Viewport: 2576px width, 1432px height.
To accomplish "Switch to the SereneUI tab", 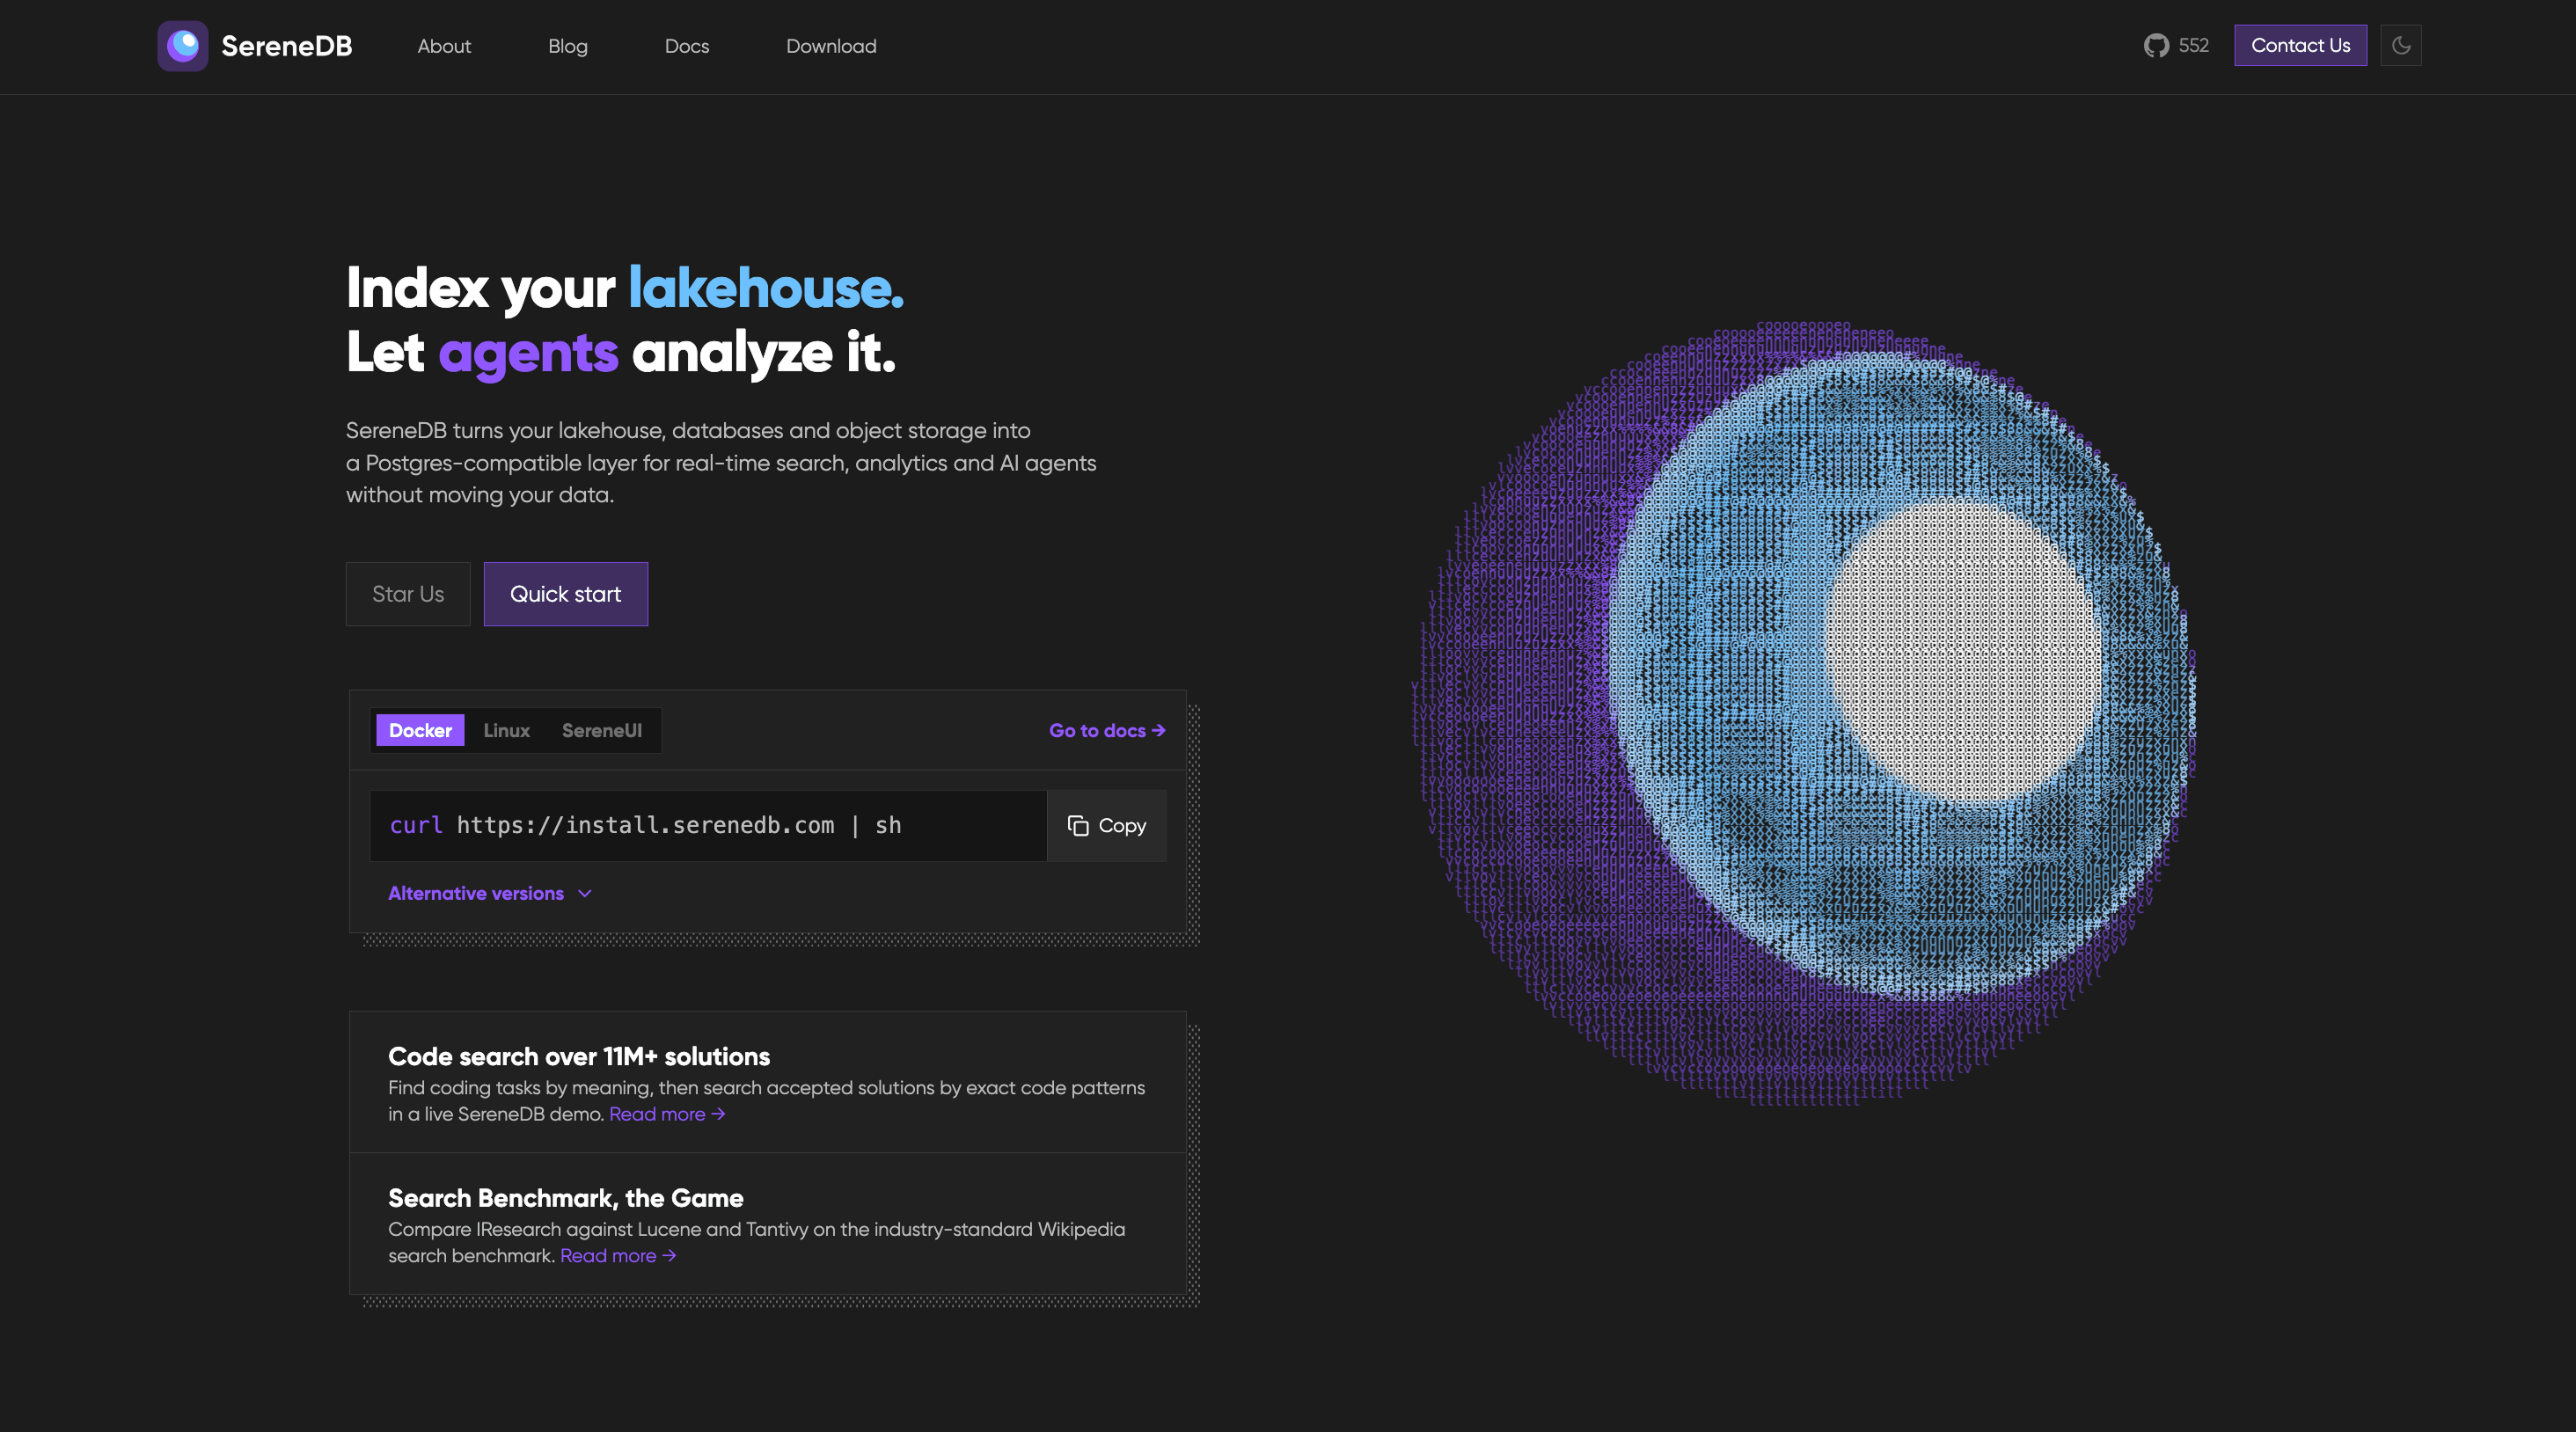I will (602, 731).
